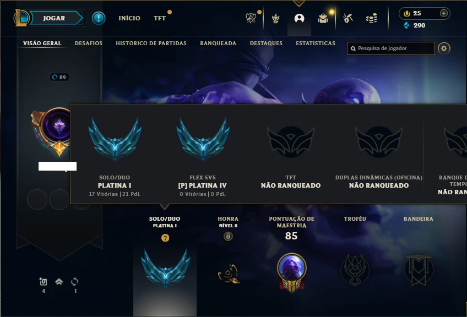Click the question mark under Solo/Duo
The image size is (467, 317).
pyautogui.click(x=165, y=238)
